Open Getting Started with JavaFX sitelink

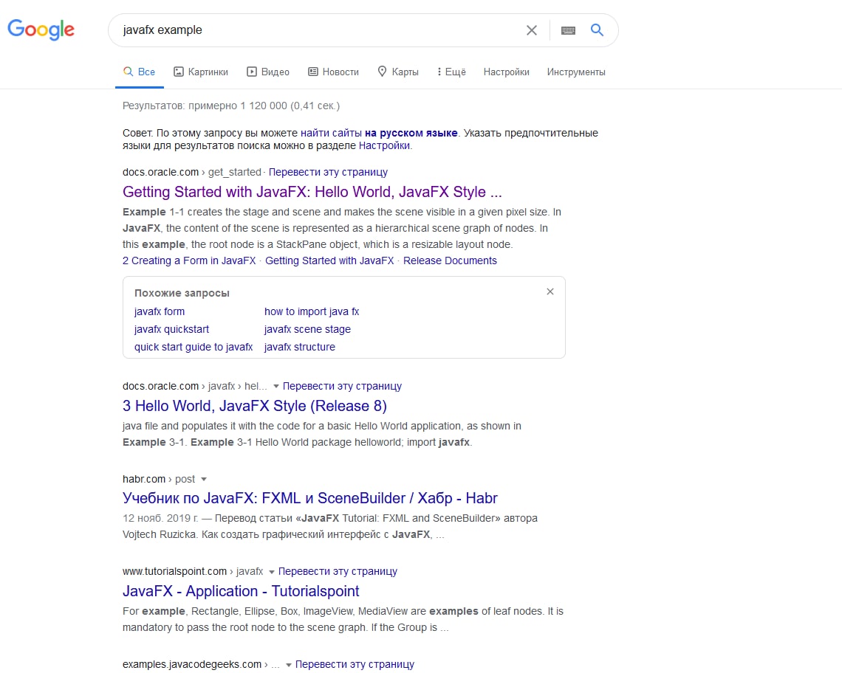coord(329,260)
